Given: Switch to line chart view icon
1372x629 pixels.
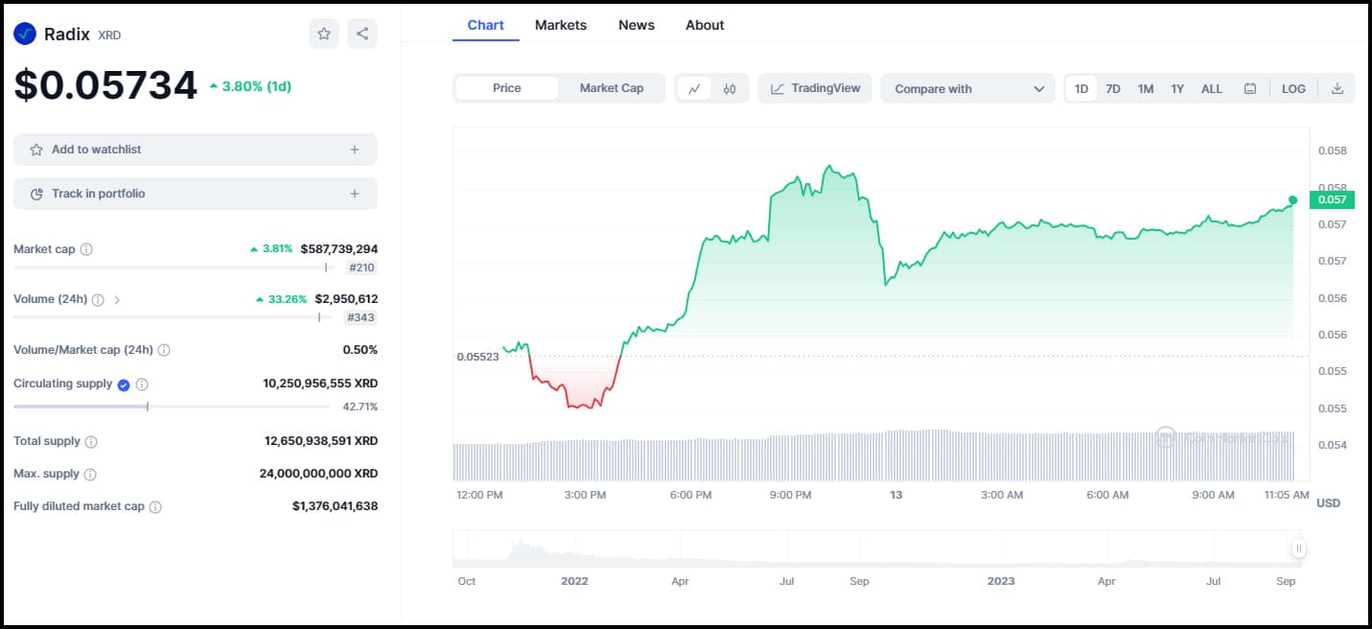Looking at the screenshot, I should (x=694, y=88).
